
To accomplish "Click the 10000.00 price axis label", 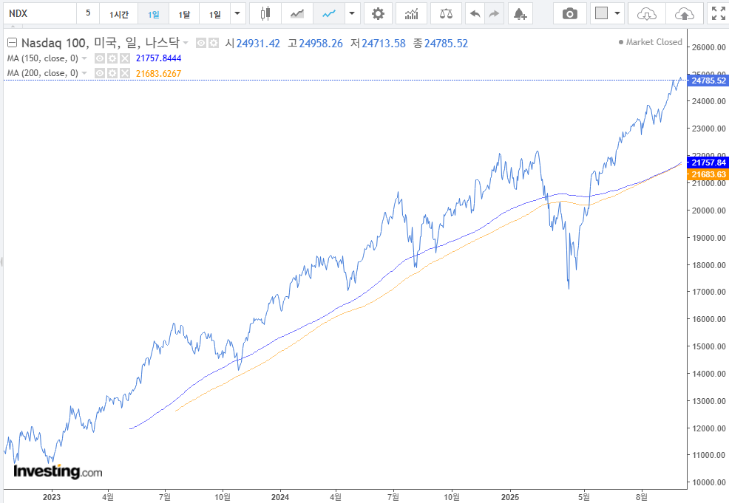I will point(708,482).
